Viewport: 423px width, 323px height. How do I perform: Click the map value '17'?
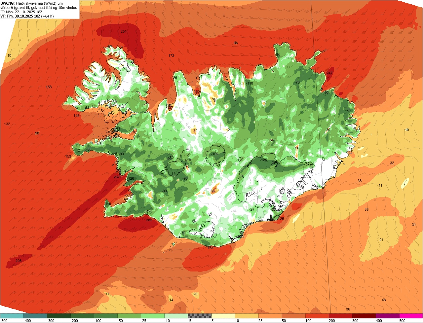tap(107, 294)
